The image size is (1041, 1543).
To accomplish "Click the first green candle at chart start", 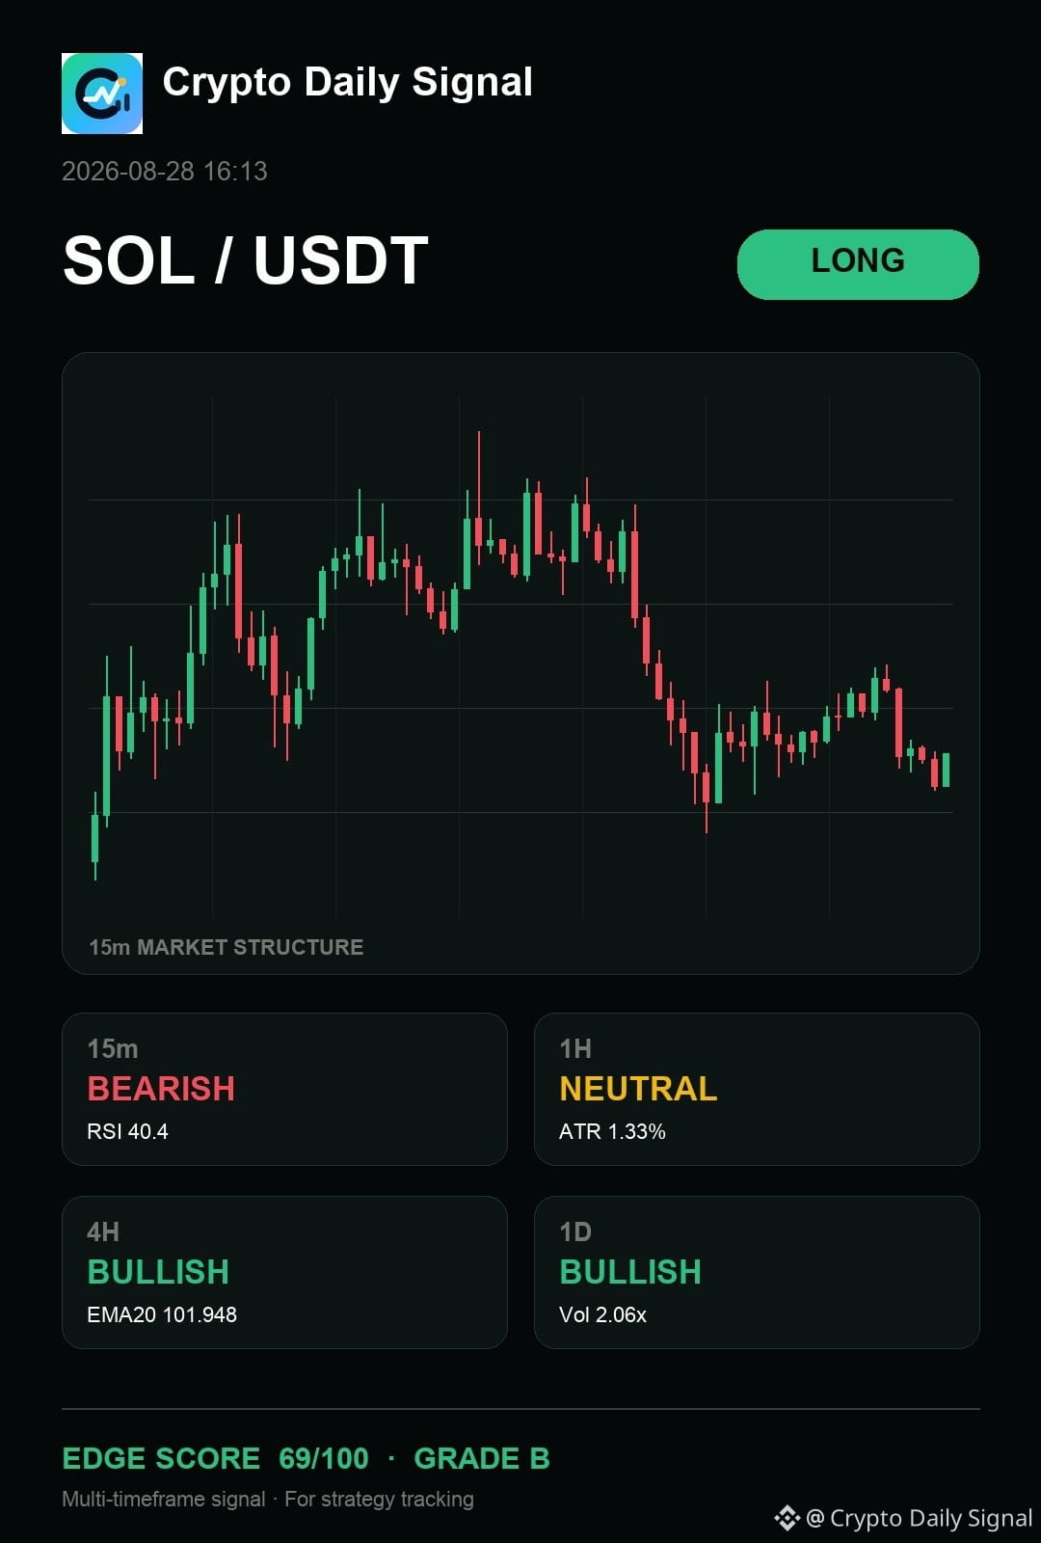I will tap(94, 837).
